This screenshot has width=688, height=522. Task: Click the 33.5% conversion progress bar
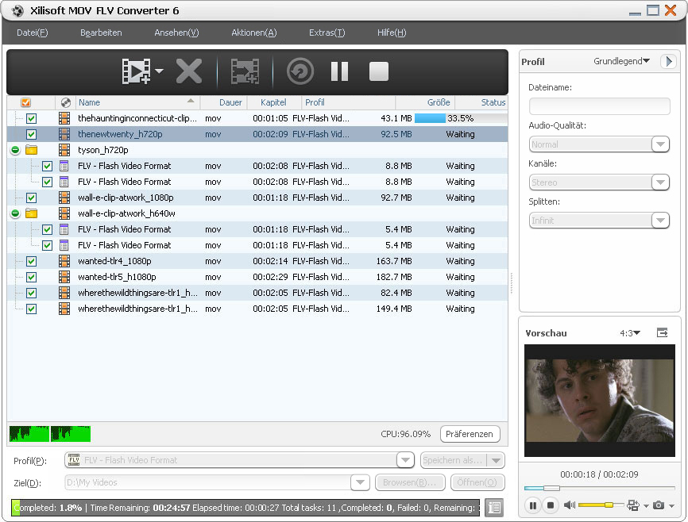point(460,118)
